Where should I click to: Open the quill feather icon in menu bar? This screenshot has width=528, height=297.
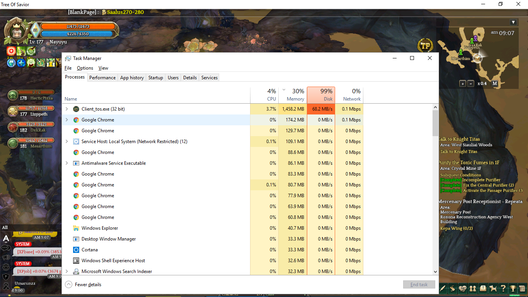click(443, 288)
